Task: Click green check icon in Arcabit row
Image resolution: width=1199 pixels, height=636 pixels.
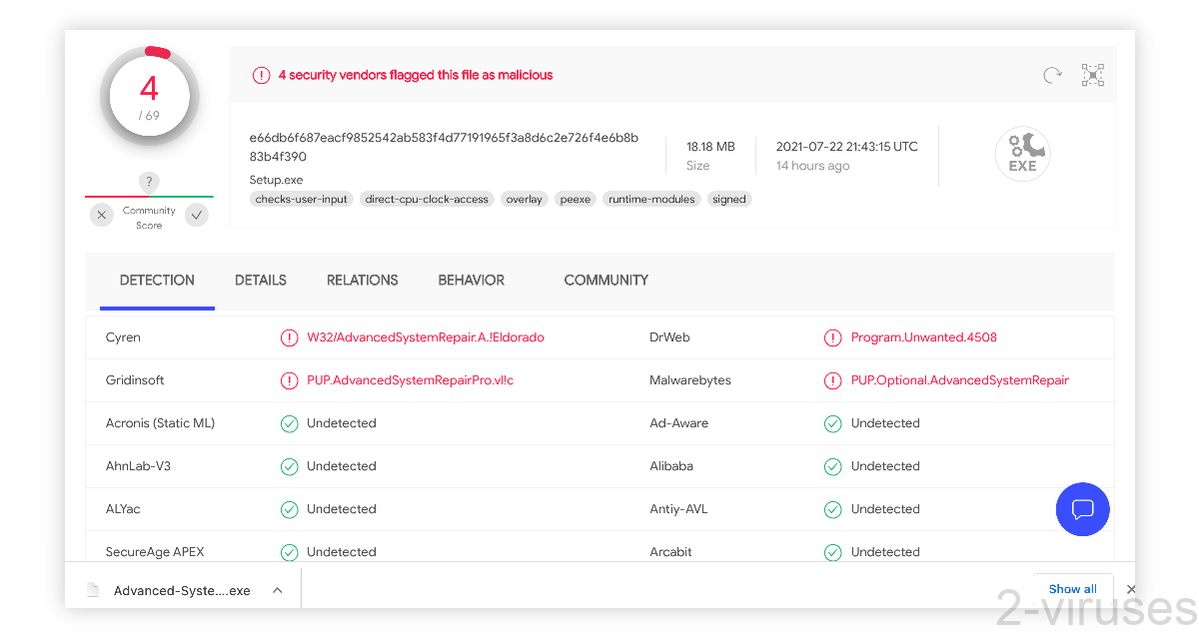Action: [x=832, y=552]
